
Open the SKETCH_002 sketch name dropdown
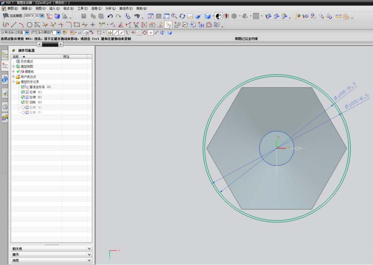point(42,16)
